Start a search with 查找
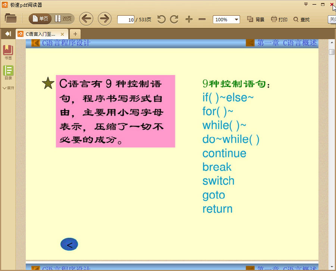Image resolution: width=336 pixels, height=271 pixels. pos(301,19)
